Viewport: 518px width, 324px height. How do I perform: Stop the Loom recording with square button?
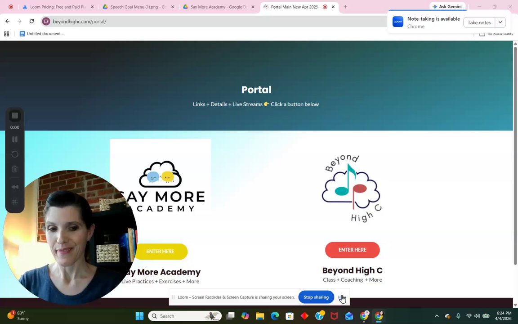click(x=15, y=116)
